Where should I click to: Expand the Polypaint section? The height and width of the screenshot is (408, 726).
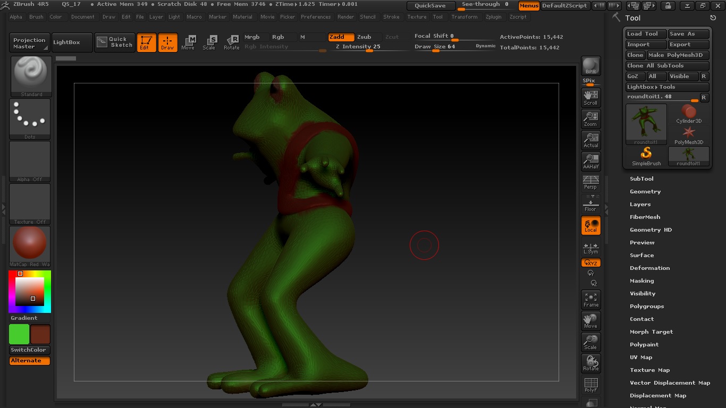click(x=644, y=345)
